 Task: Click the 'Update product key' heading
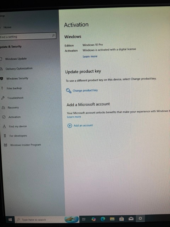(x=83, y=72)
